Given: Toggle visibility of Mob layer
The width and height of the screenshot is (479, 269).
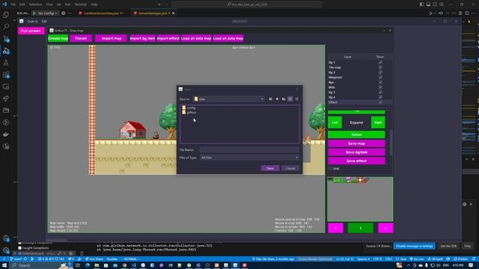Looking at the screenshot, I should click(x=380, y=87).
